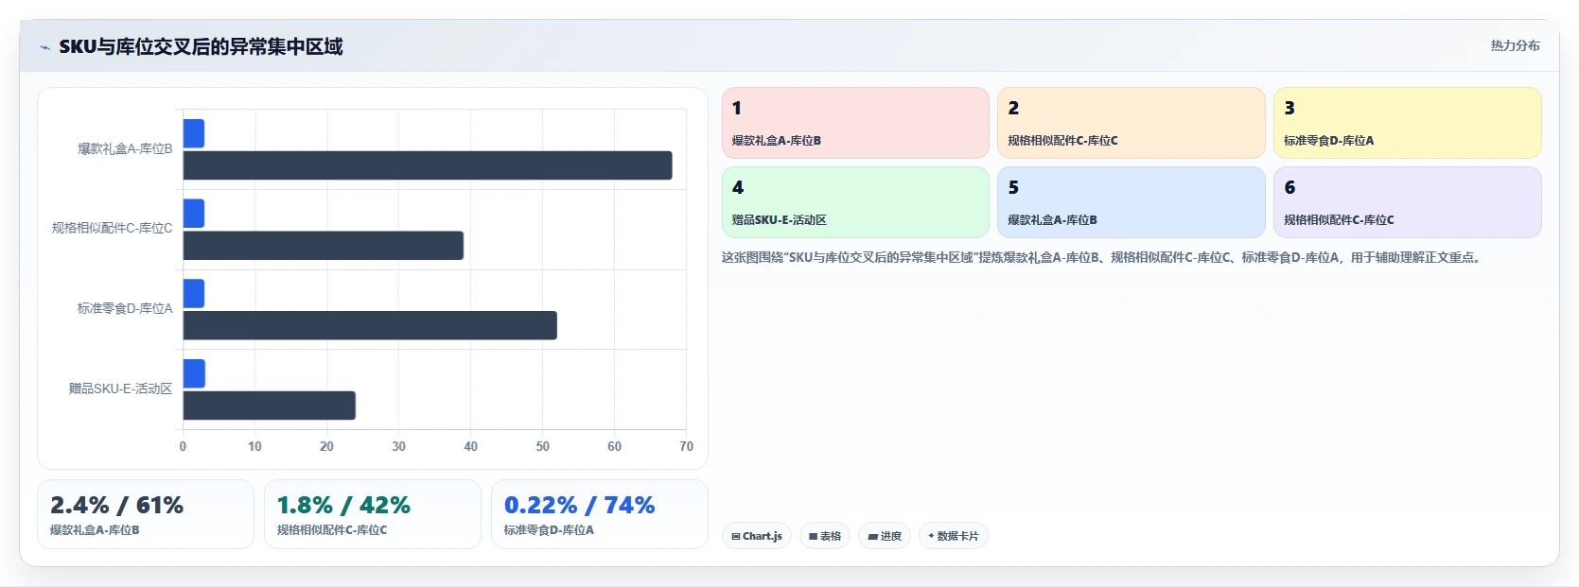Click the Chart.js tag icon
This screenshot has height=587, width=1579.
tap(735, 536)
